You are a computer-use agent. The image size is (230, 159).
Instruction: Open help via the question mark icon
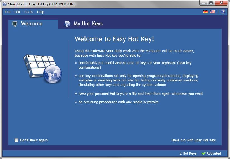click(223, 12)
